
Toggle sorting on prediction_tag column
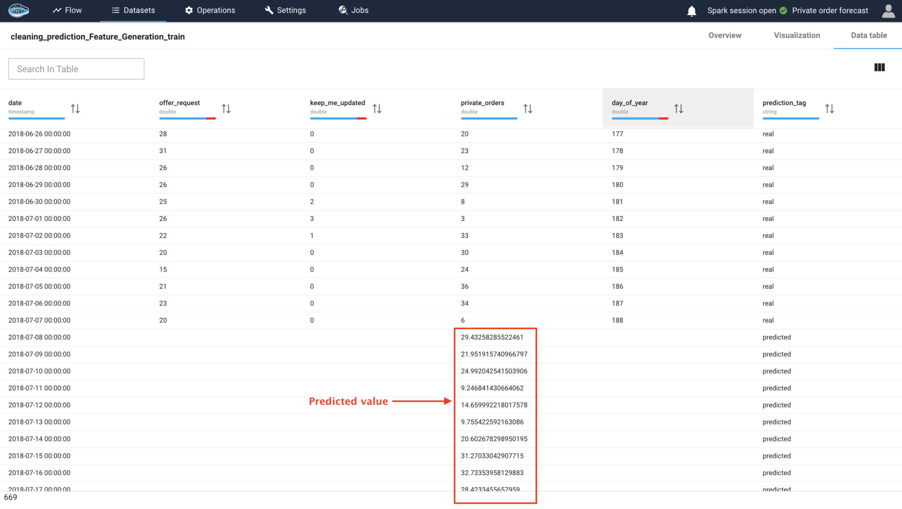tap(829, 108)
